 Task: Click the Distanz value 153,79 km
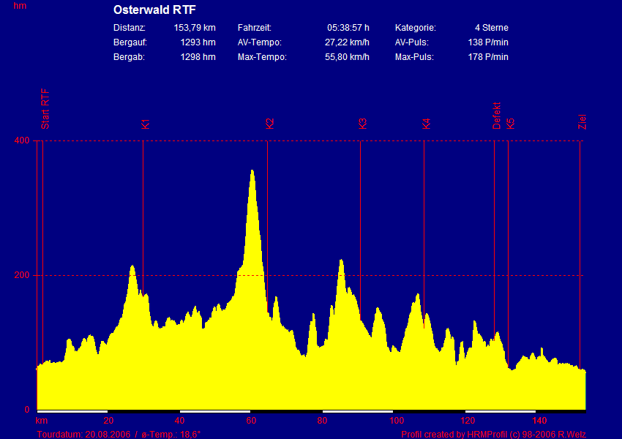coord(195,28)
